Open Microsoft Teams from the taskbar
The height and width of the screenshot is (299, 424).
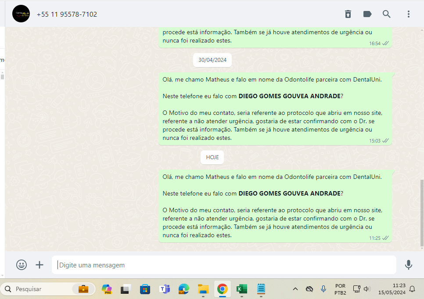pos(165,289)
